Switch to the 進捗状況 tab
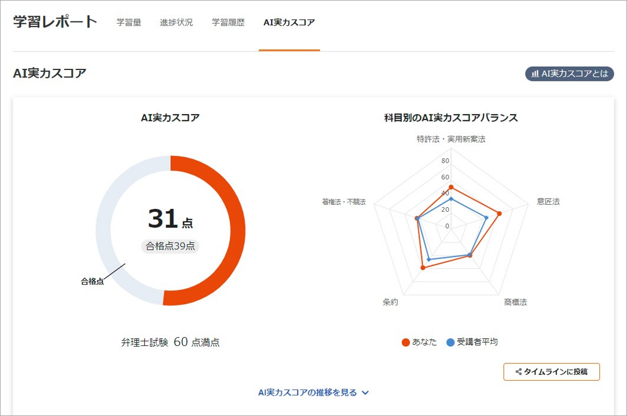 176,23
